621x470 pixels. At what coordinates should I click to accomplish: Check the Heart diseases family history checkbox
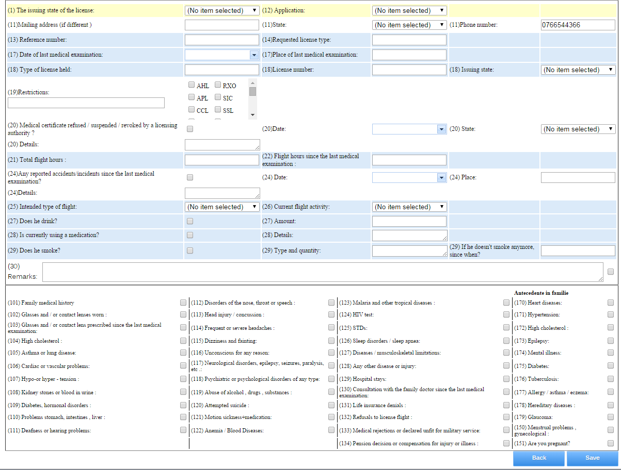point(611,303)
